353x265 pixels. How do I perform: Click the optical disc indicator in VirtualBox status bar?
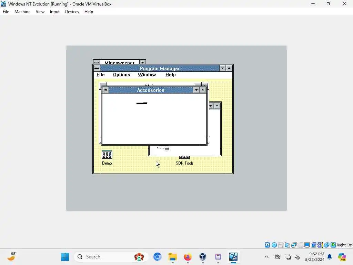(274, 245)
